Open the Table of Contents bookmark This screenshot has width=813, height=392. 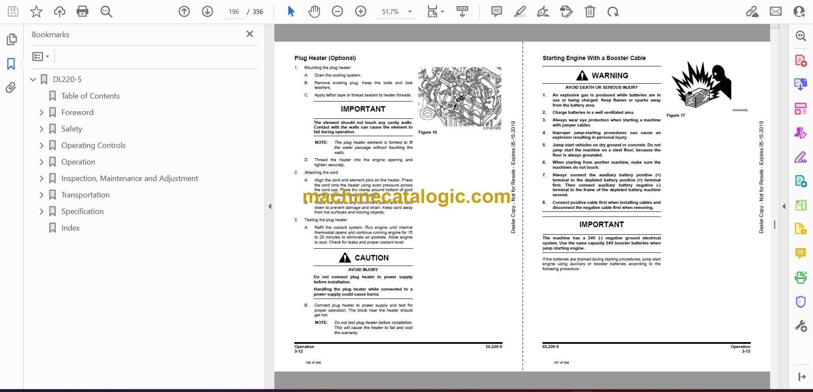coord(90,96)
